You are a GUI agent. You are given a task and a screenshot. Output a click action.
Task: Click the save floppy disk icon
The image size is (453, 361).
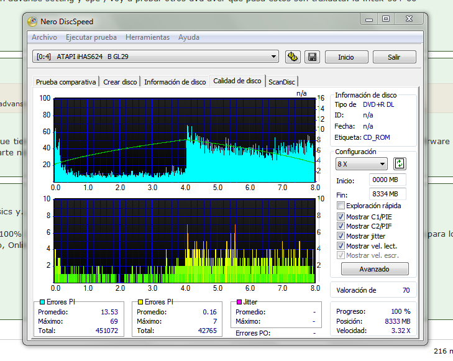coord(312,57)
